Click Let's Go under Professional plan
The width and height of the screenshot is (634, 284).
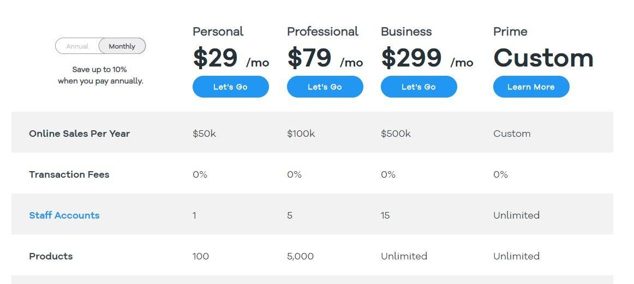tap(325, 87)
